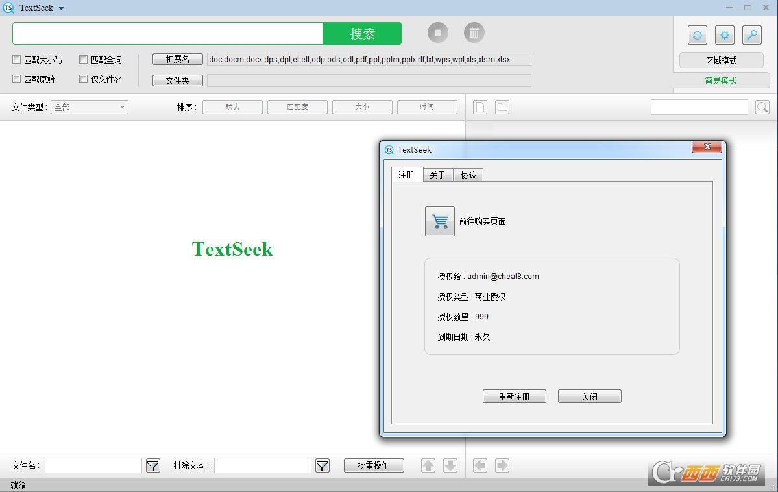Click the green 搜索 button
The width and height of the screenshot is (778, 492).
tap(362, 32)
